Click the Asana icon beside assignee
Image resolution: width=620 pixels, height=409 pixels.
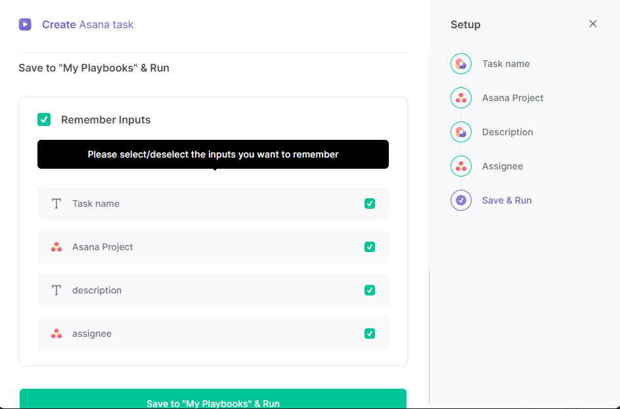pos(56,334)
